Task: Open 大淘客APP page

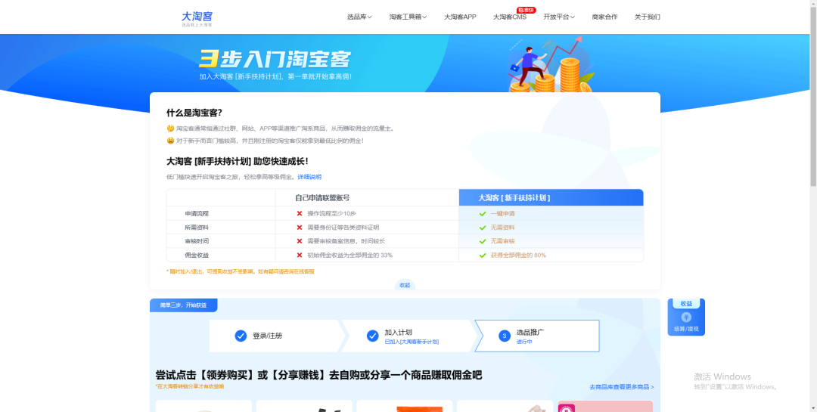Action: [x=460, y=17]
